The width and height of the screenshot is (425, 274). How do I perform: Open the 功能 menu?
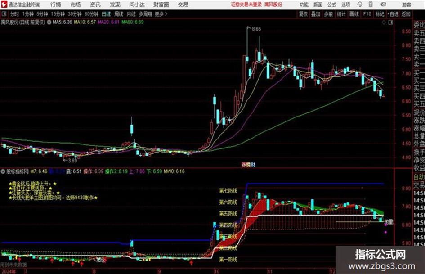coord(304,4)
